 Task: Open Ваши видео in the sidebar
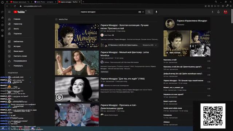(x=19, y=51)
